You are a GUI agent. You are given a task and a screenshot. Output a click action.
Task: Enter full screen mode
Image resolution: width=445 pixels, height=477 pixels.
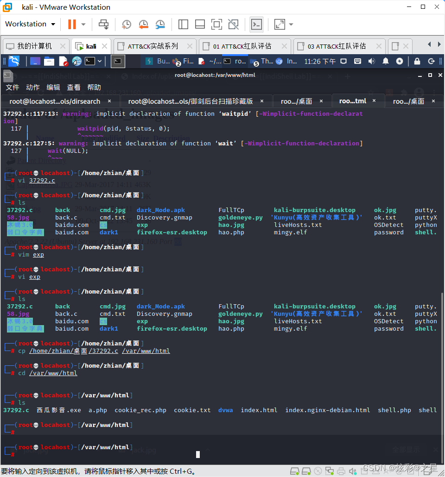(216, 25)
